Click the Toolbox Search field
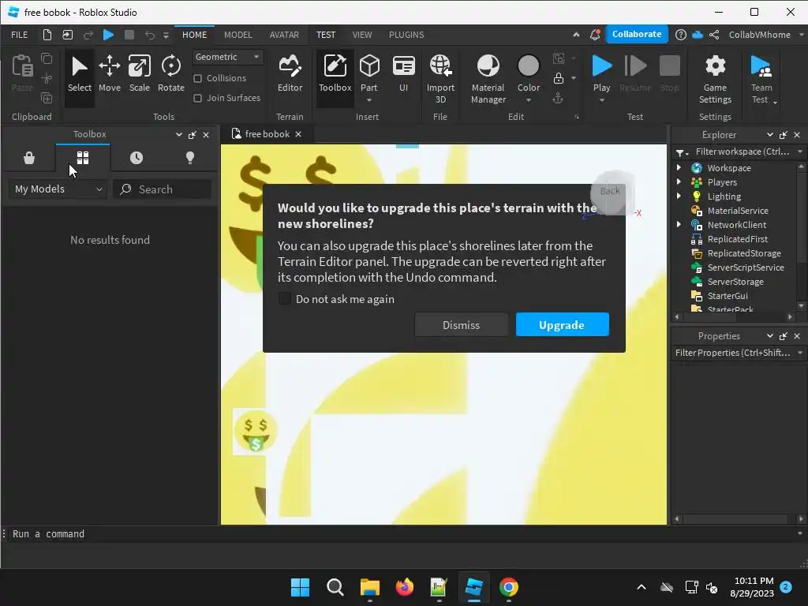Screen dimensions: 808x606 click(163, 189)
